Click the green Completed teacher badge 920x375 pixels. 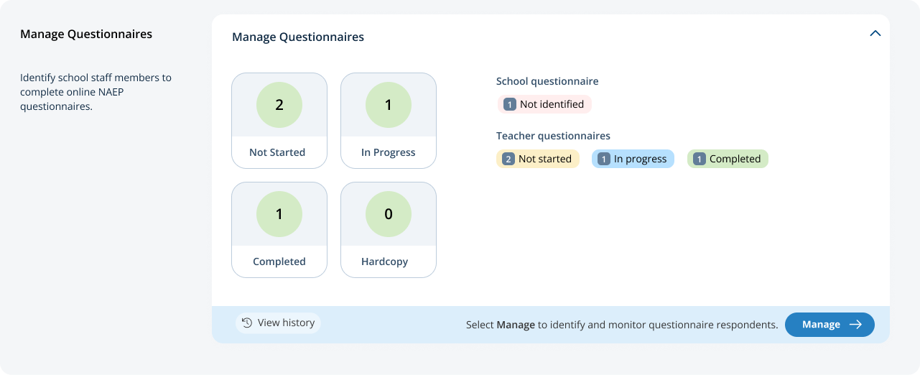tap(728, 159)
